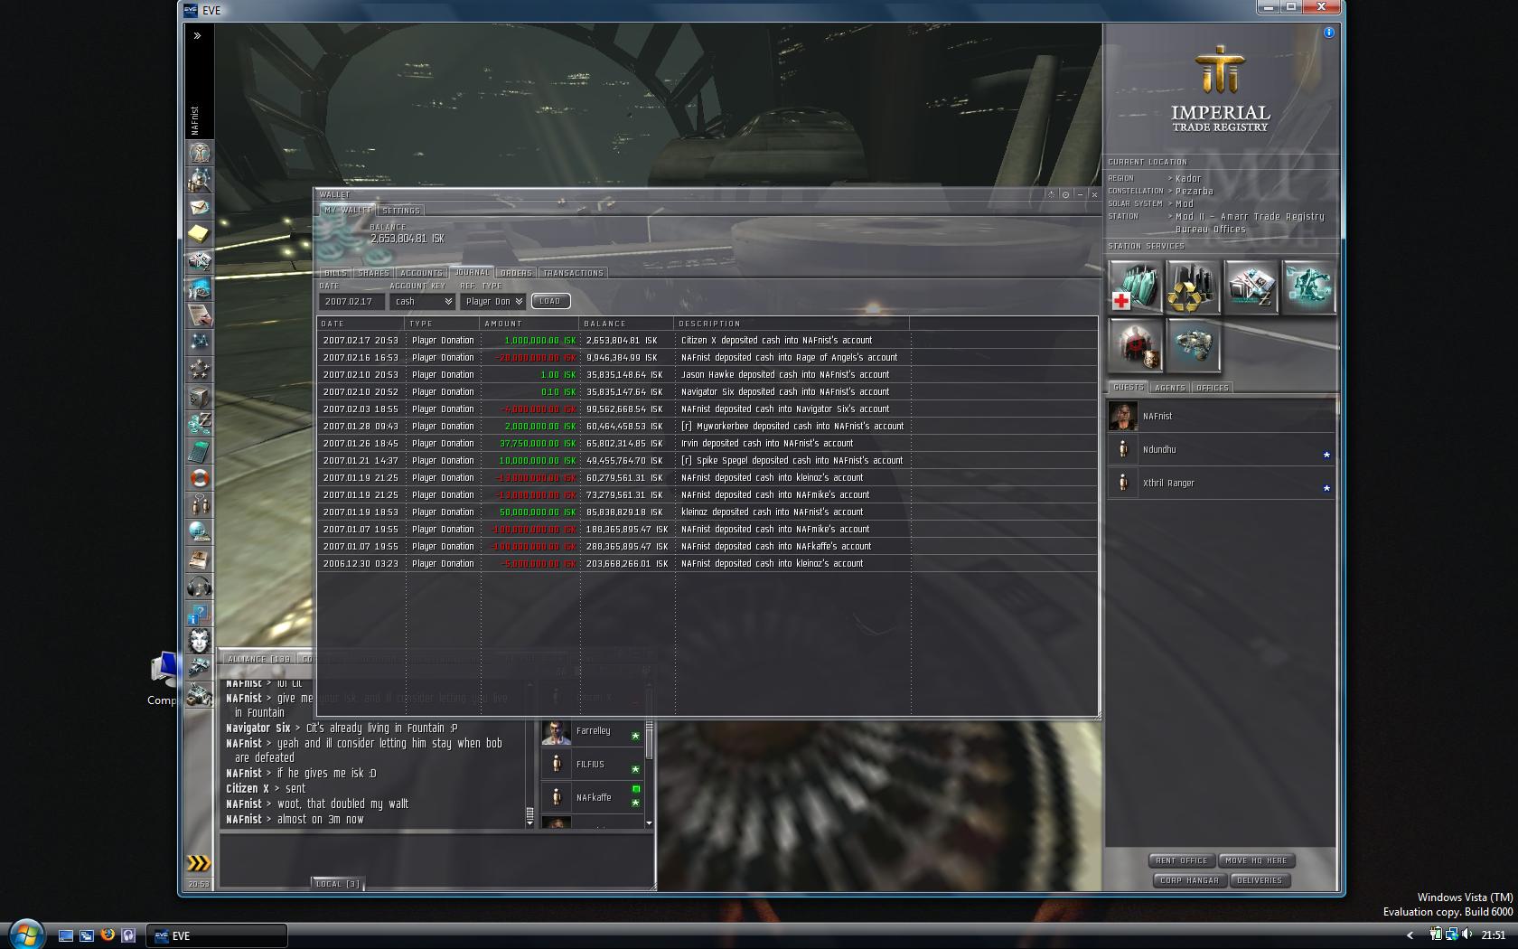The width and height of the screenshot is (1518, 949).
Task: Open the Accounts tab in wallet
Action: (x=421, y=273)
